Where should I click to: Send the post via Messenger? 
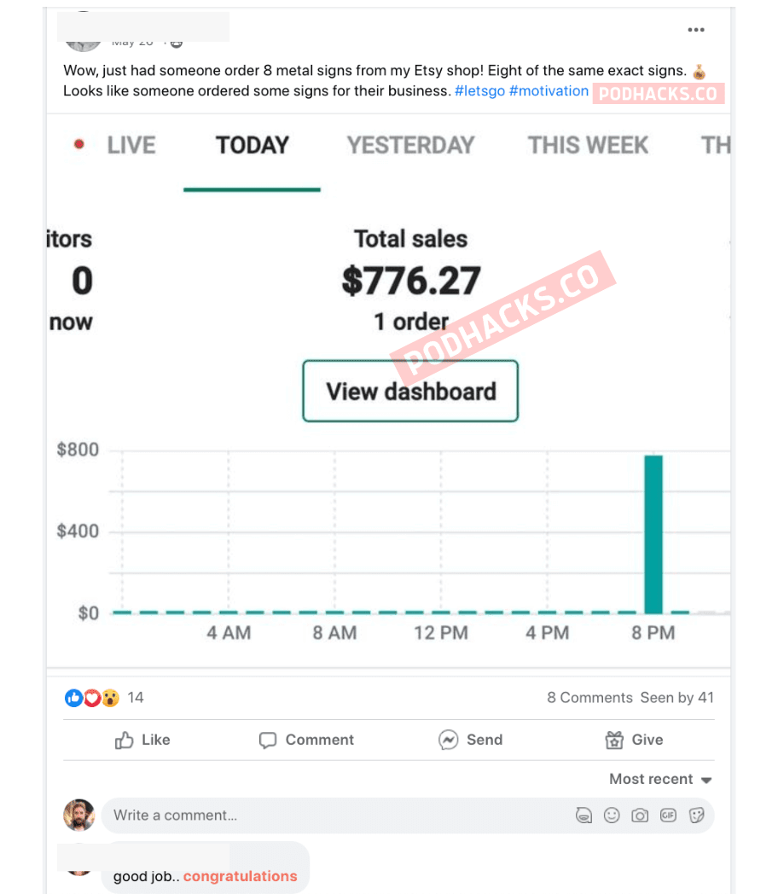click(471, 740)
